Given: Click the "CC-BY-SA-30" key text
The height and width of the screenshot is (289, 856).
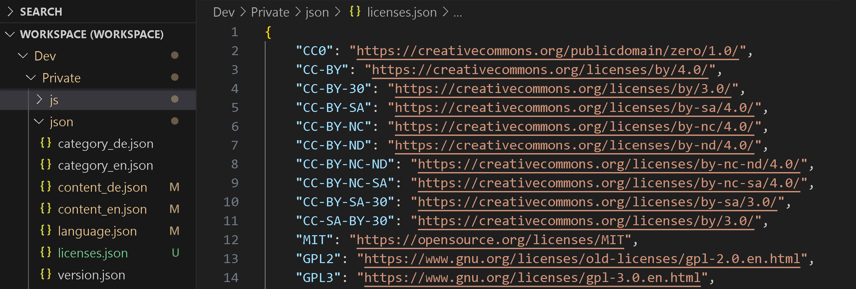Looking at the screenshot, I should tap(345, 202).
